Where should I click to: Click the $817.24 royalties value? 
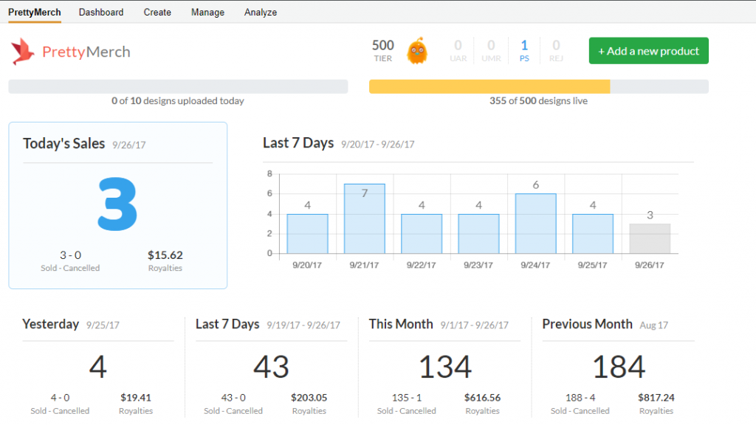(x=656, y=398)
